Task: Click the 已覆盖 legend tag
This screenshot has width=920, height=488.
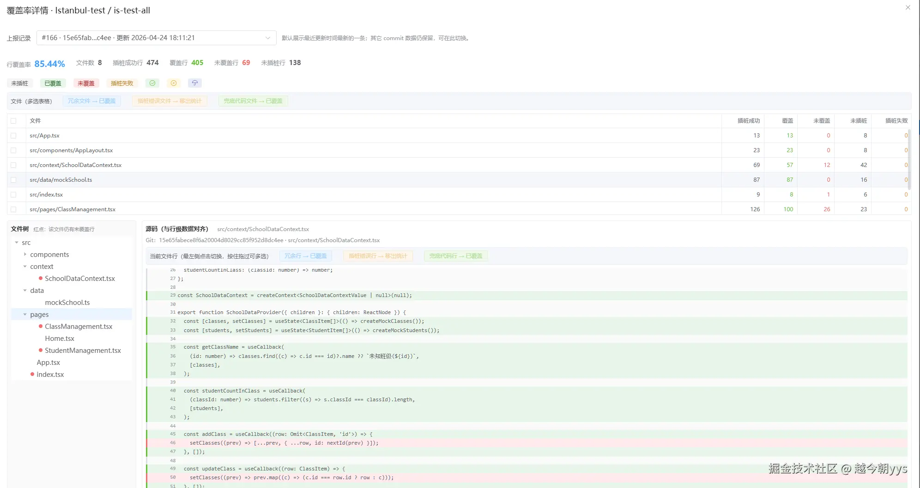Action: 53,83
